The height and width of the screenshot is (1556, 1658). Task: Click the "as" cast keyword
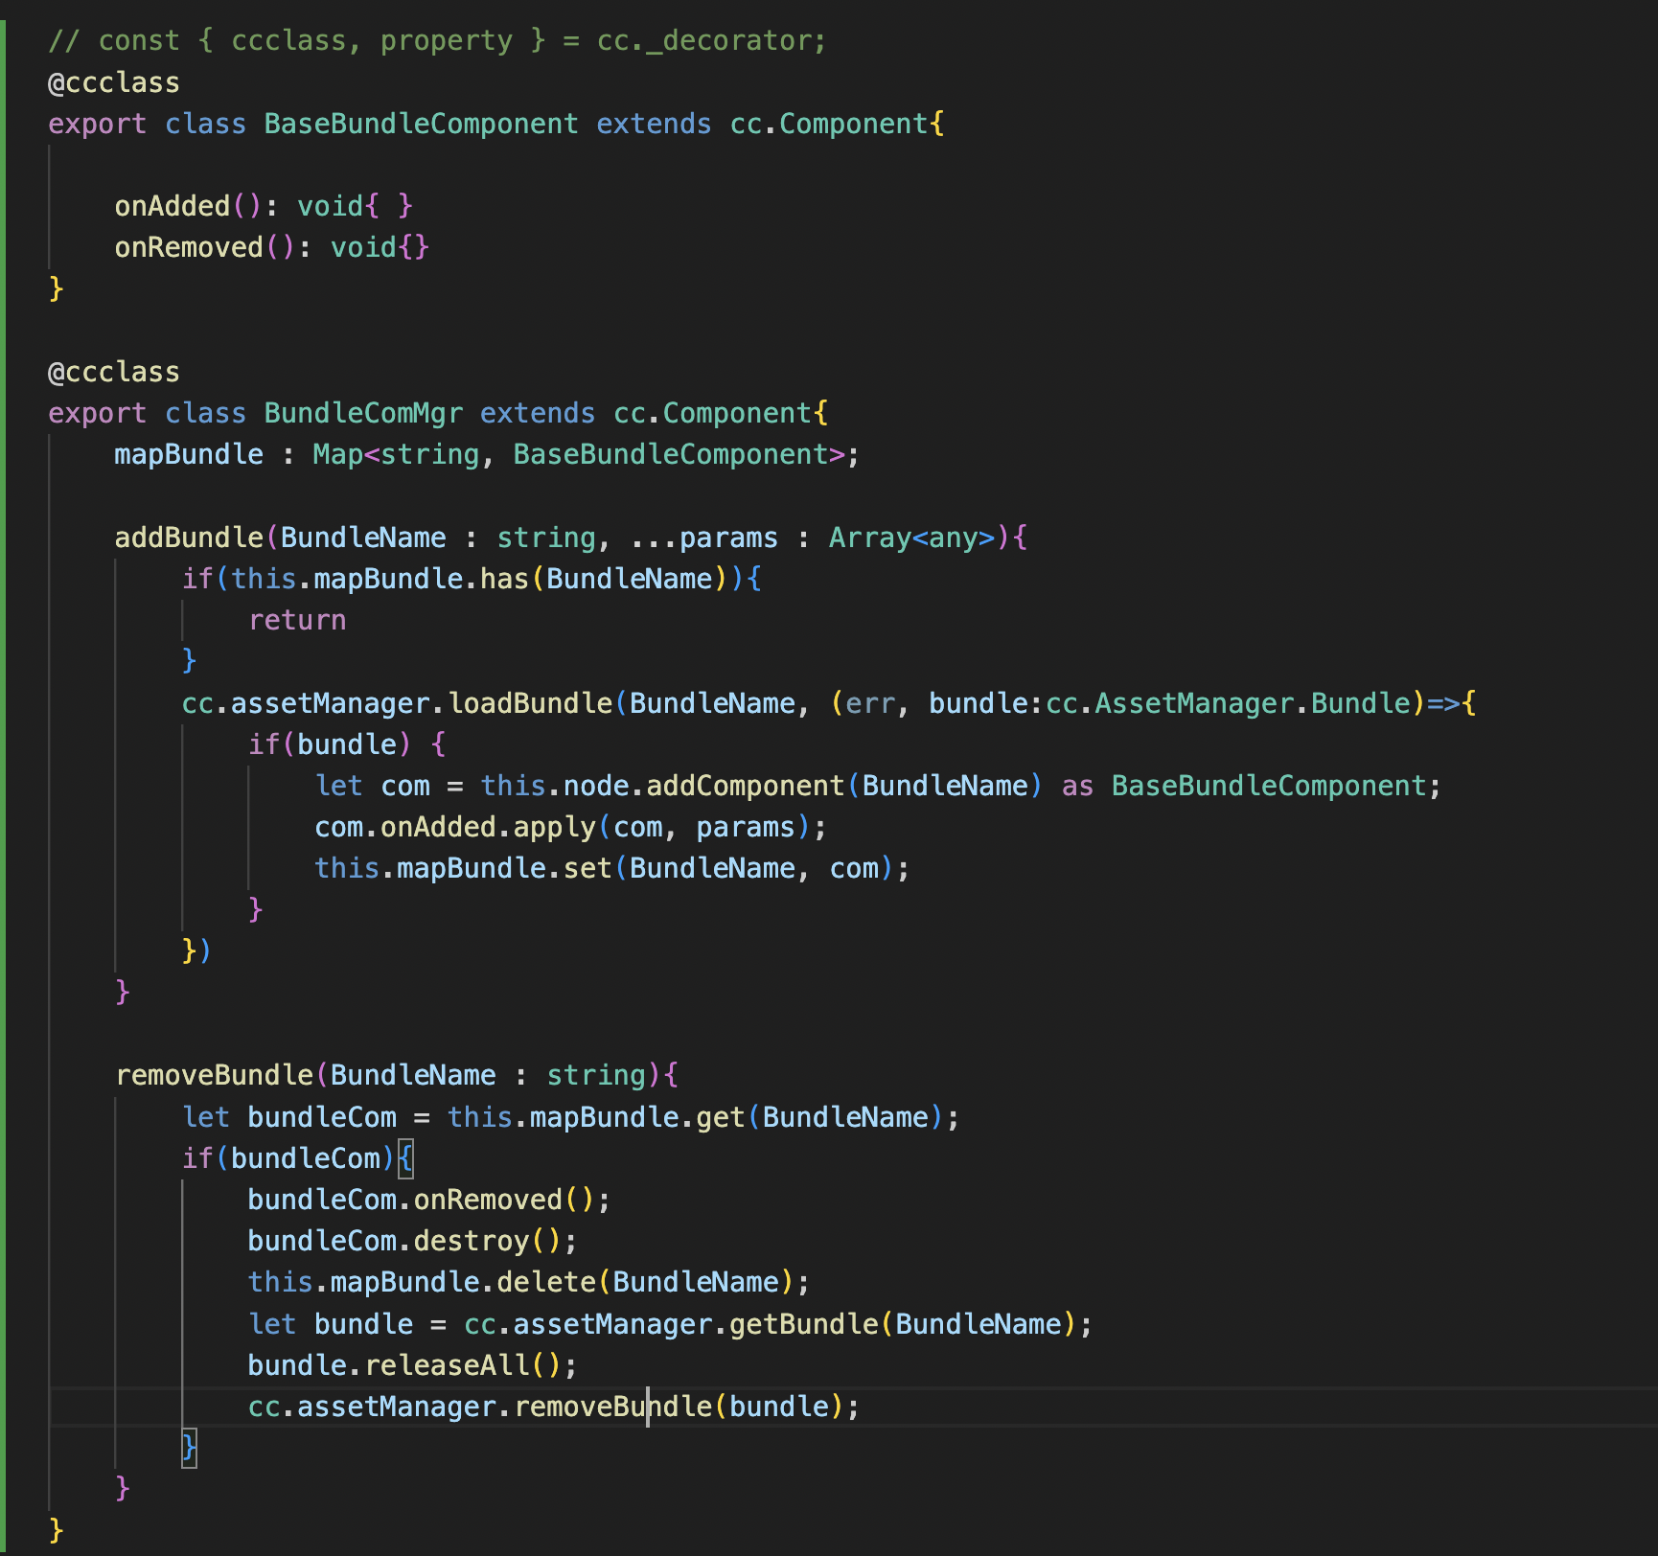pos(1077,786)
